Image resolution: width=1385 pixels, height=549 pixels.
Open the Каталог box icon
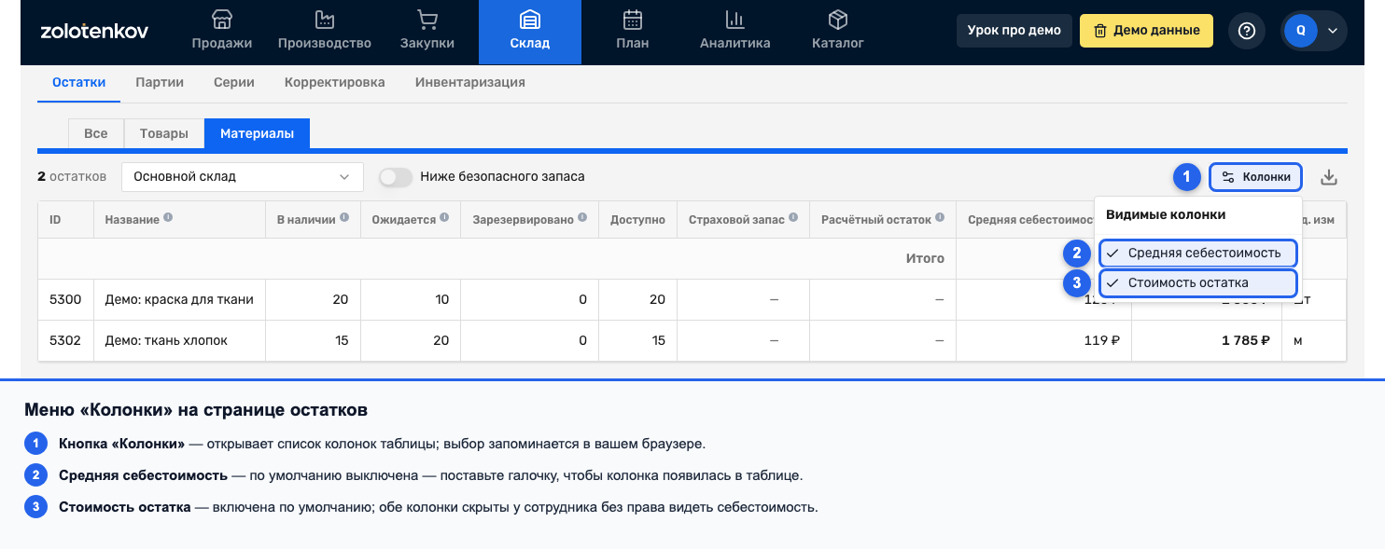point(837,20)
